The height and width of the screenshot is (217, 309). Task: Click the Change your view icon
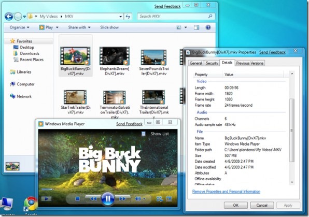coord(179,27)
